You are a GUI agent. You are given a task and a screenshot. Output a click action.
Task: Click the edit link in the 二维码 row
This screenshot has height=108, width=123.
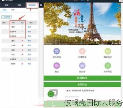click(x=29, y=45)
